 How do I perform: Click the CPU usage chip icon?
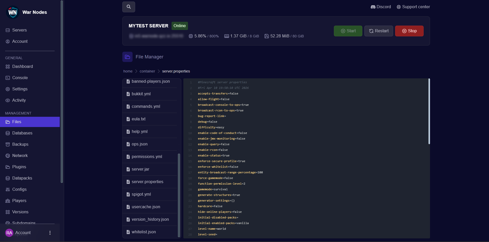pyautogui.click(x=191, y=36)
